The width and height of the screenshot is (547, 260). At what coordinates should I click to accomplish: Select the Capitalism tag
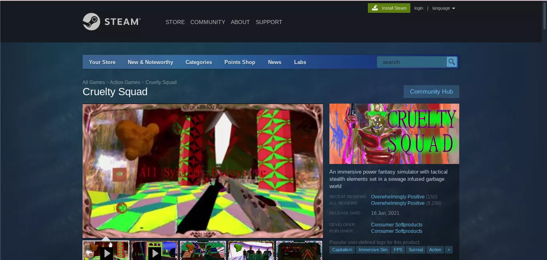(342, 250)
